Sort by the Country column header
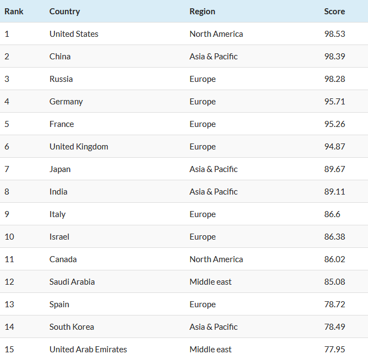 click(64, 11)
